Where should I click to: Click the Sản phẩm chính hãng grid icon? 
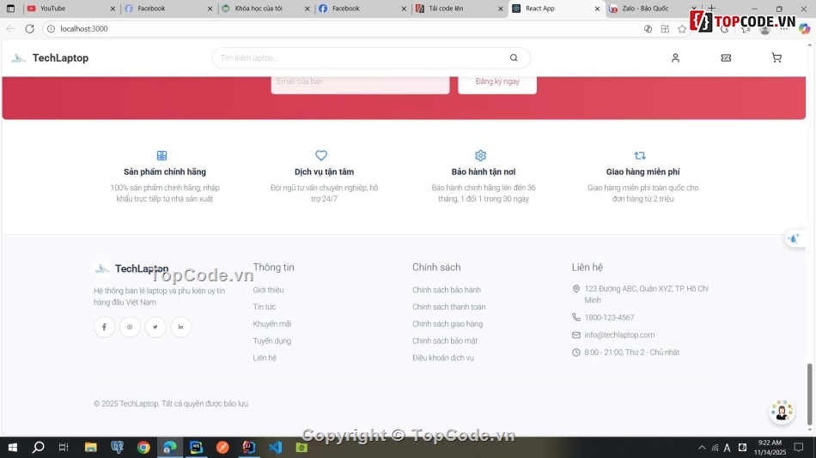click(x=161, y=155)
